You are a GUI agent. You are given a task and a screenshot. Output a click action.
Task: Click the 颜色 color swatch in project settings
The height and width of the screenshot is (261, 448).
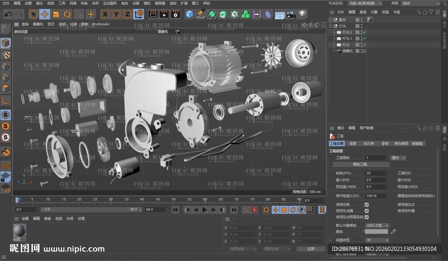pos(377,231)
